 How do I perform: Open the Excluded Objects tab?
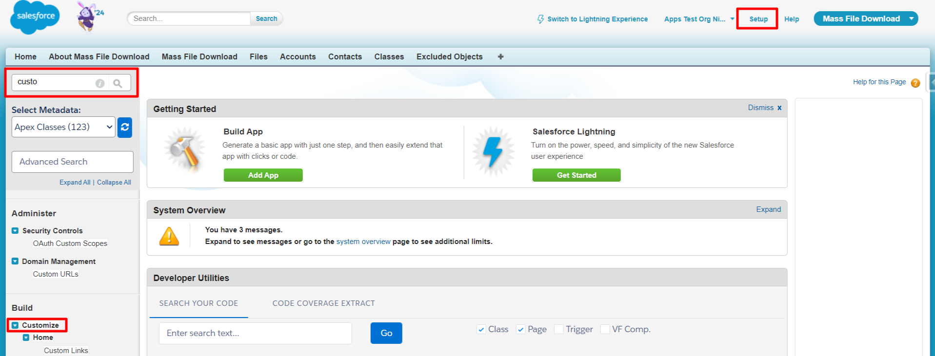[x=450, y=56]
